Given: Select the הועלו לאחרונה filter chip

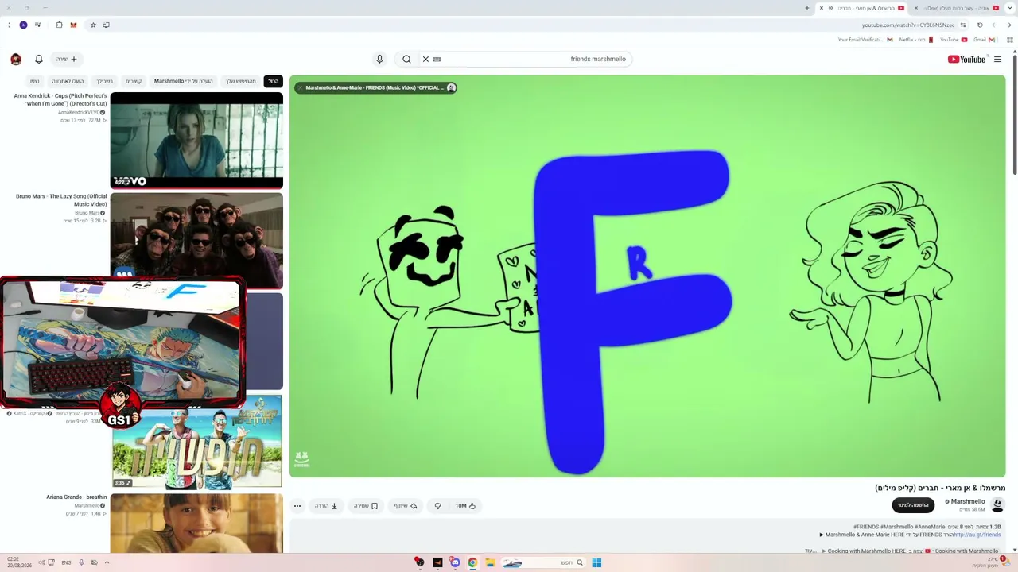Looking at the screenshot, I should pyautogui.click(x=68, y=81).
